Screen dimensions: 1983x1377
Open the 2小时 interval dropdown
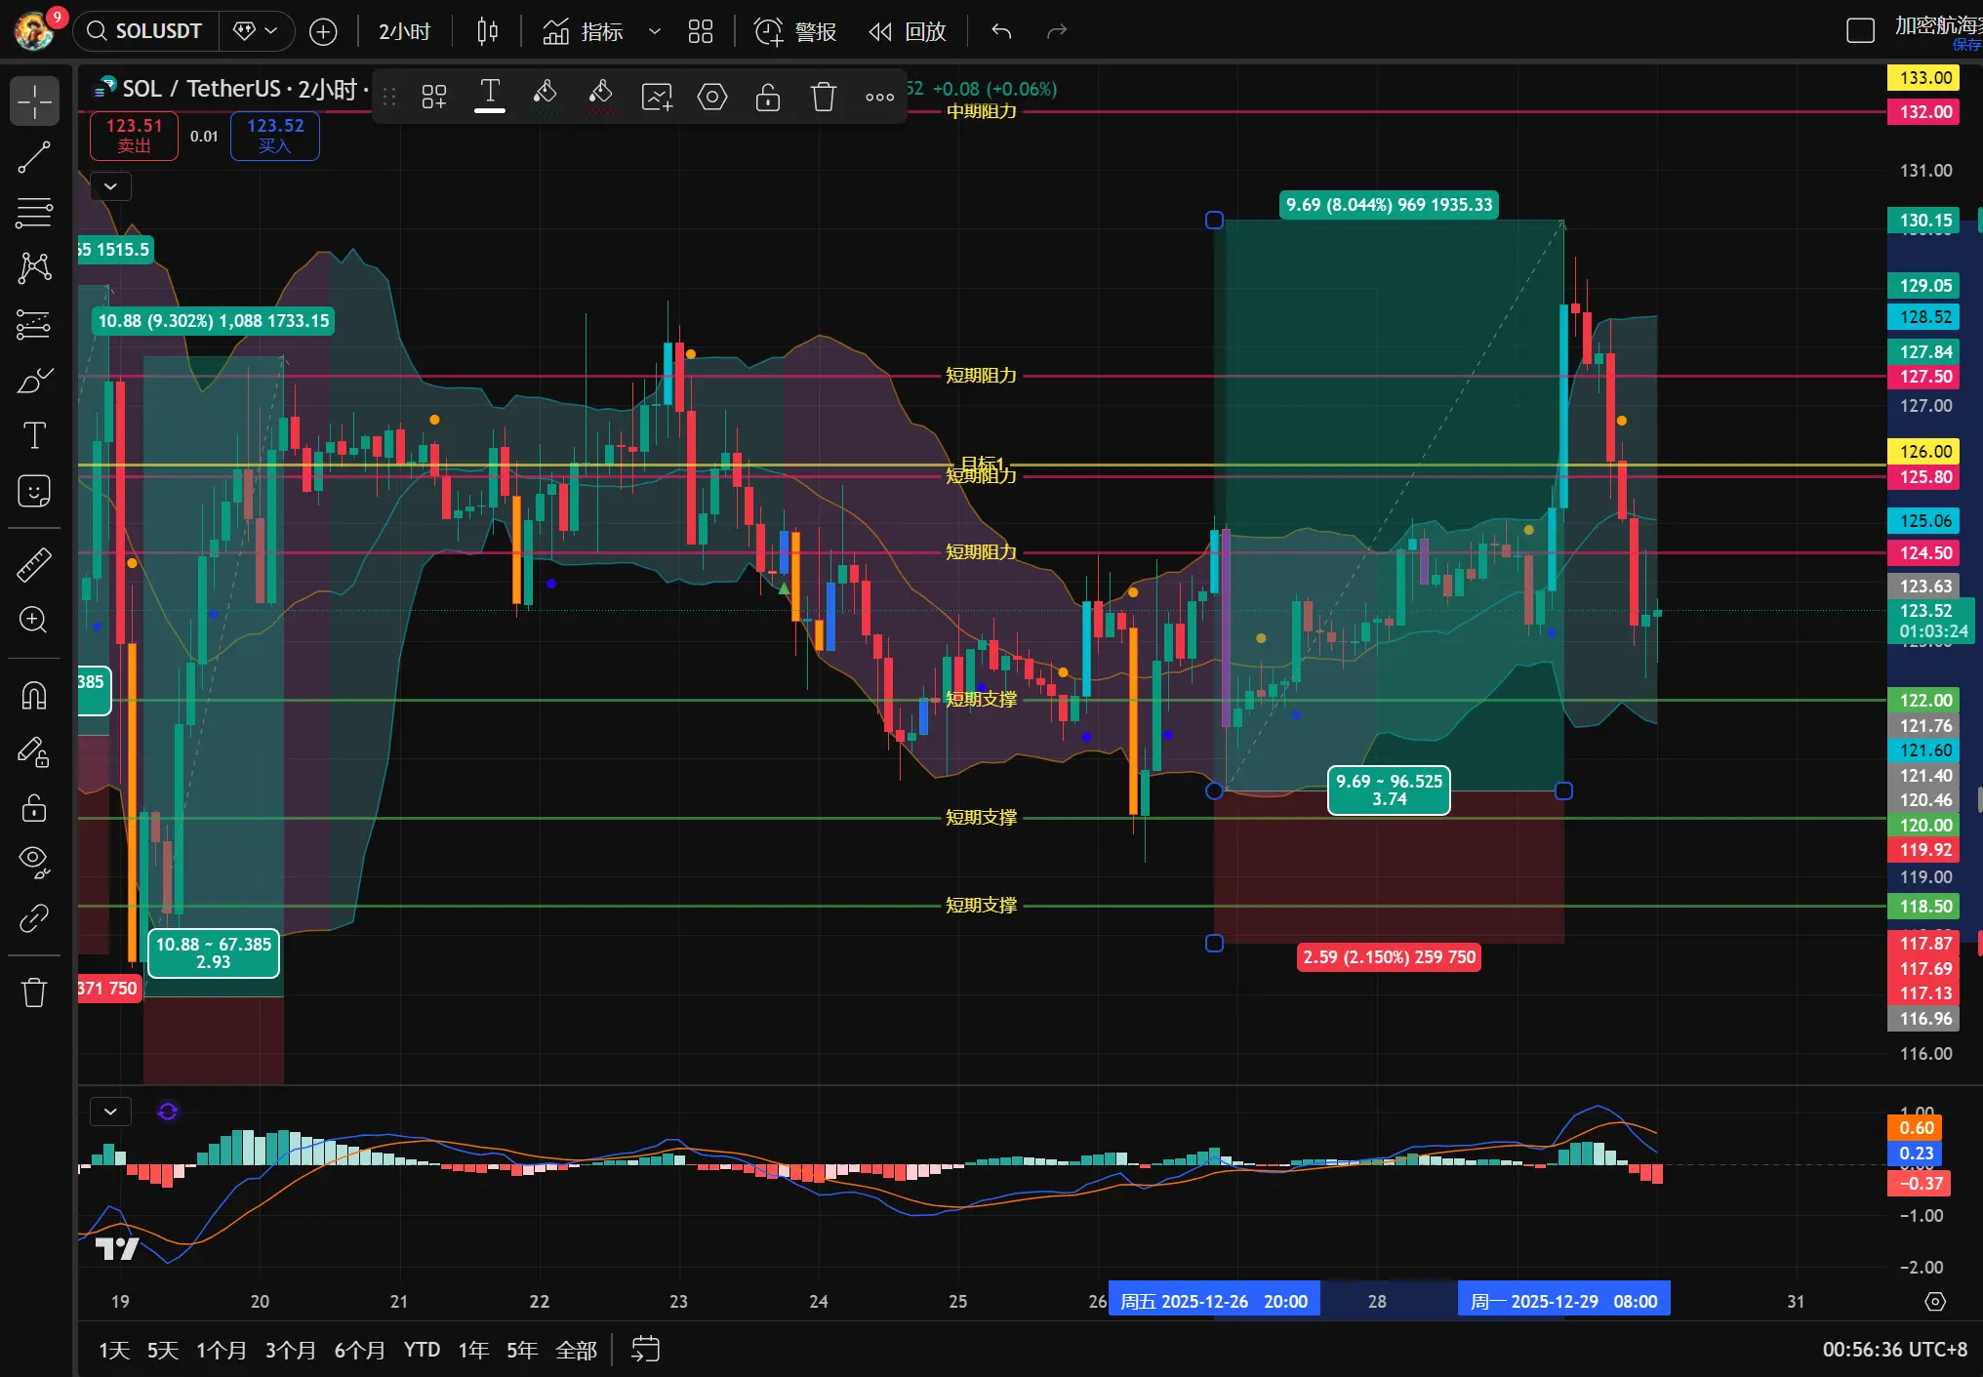[404, 32]
